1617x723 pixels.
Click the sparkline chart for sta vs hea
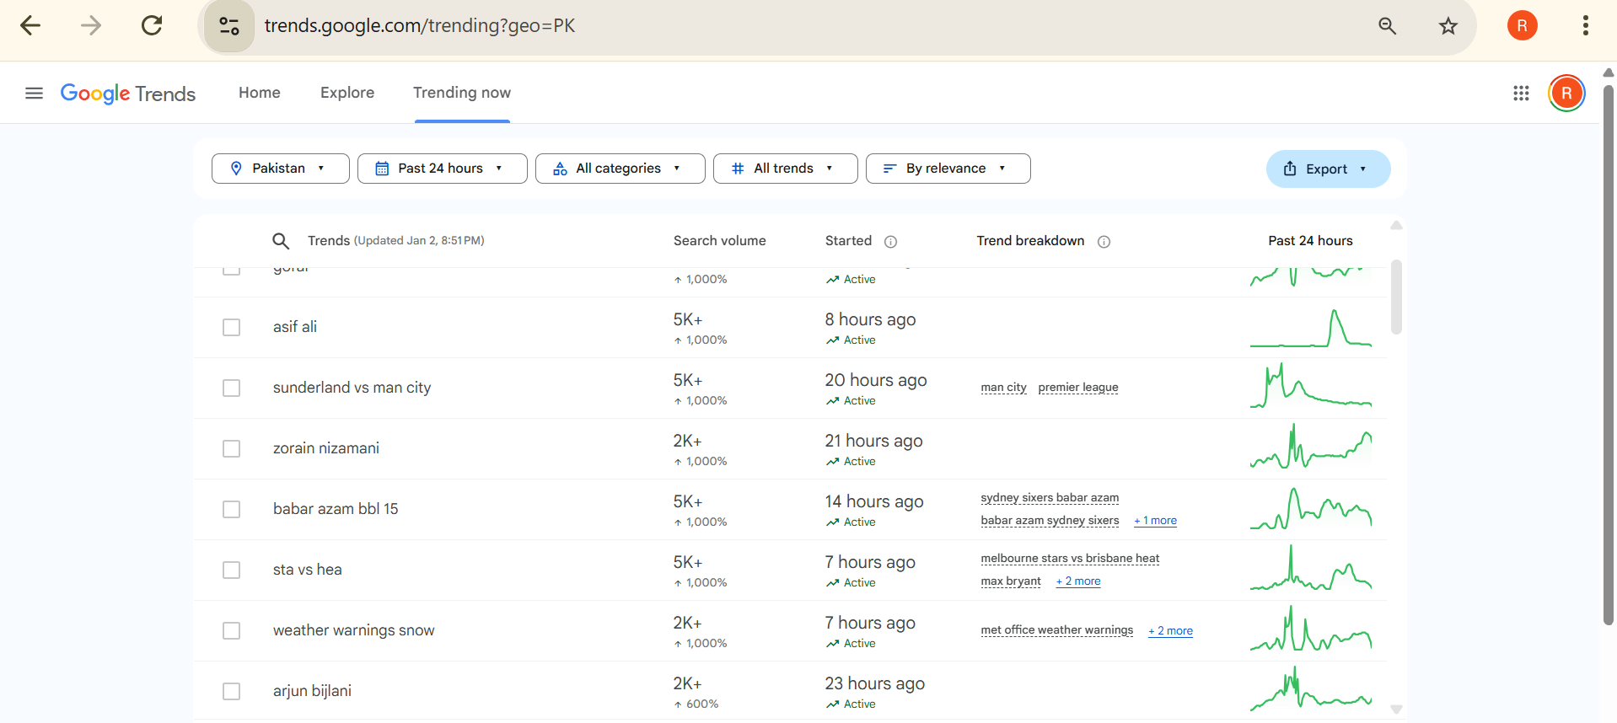click(1311, 567)
